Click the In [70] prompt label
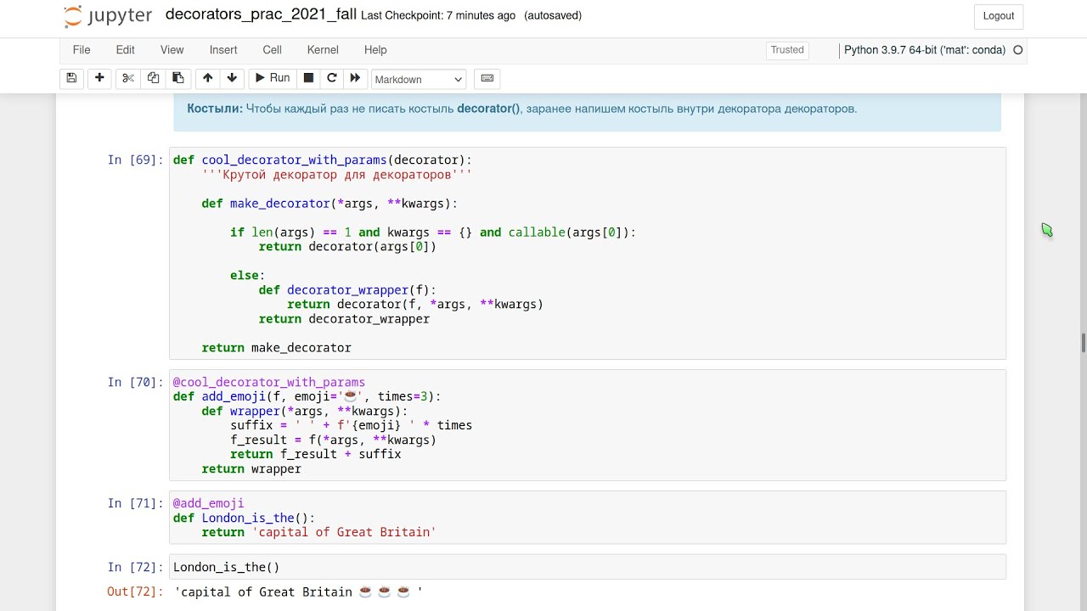This screenshot has width=1087, height=611. tap(135, 382)
